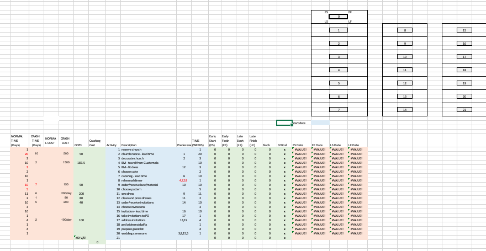Select the 'get bridesmaid gifts' cell
486x251 pixels.
click(149, 225)
